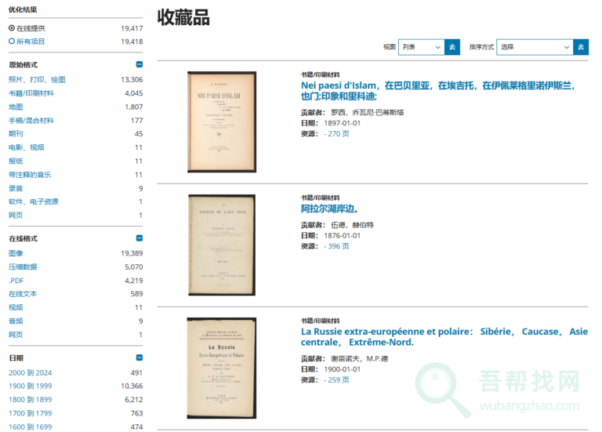
Task: Filter by 图像 online format
Action: pyautogui.click(x=16, y=253)
